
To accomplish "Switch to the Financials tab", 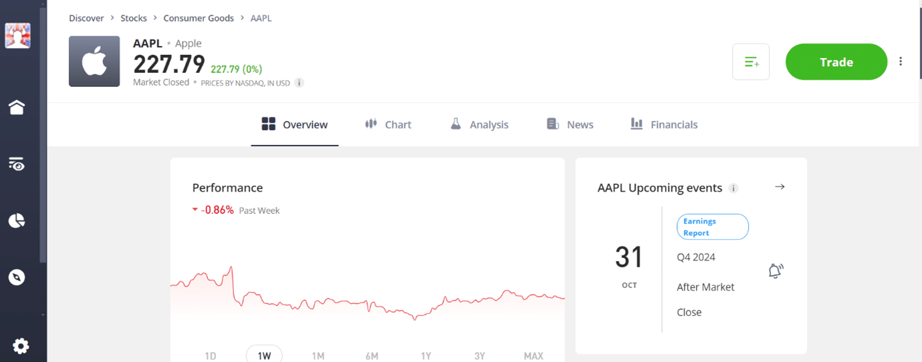I will [664, 124].
